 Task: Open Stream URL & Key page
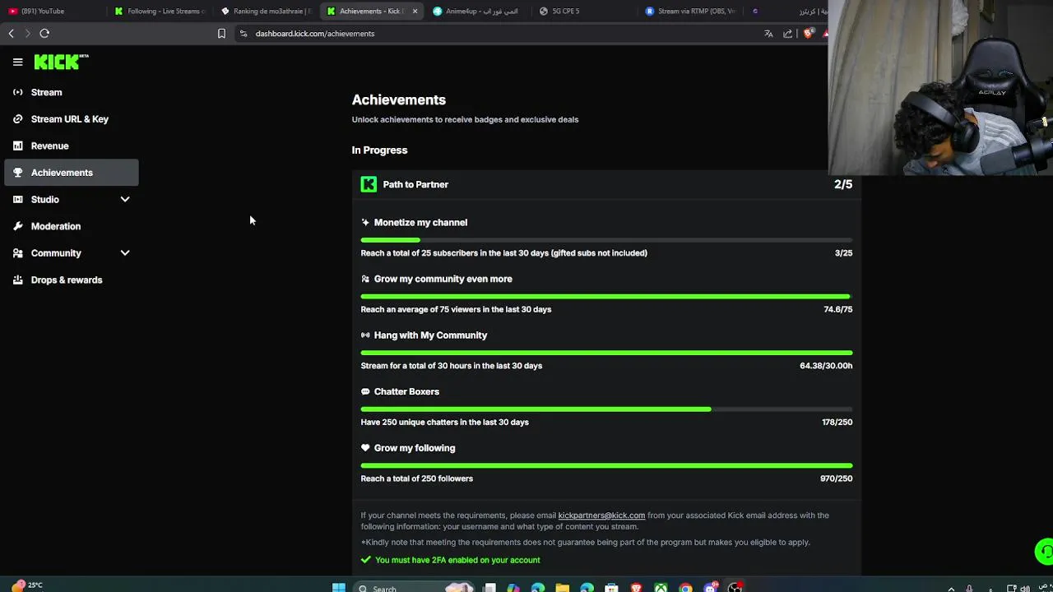72,119
